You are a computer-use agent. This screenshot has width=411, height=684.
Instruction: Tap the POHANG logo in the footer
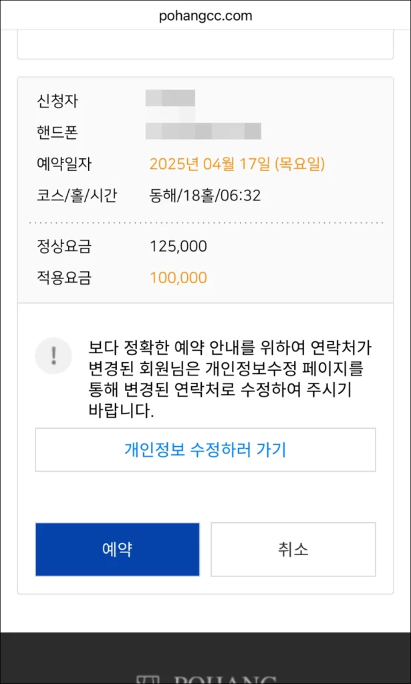coord(206,679)
